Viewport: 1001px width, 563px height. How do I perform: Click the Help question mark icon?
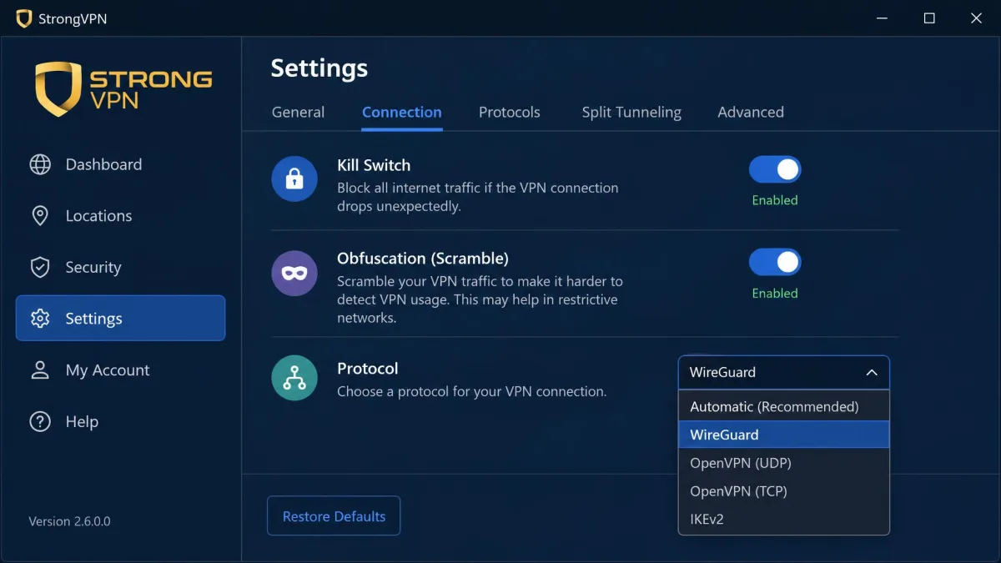[40, 421]
